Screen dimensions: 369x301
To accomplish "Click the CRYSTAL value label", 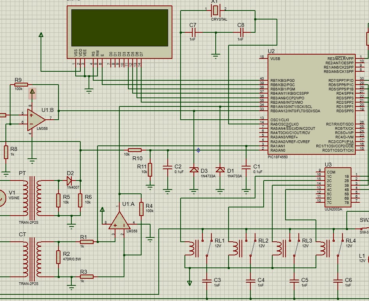I will coord(219,19).
